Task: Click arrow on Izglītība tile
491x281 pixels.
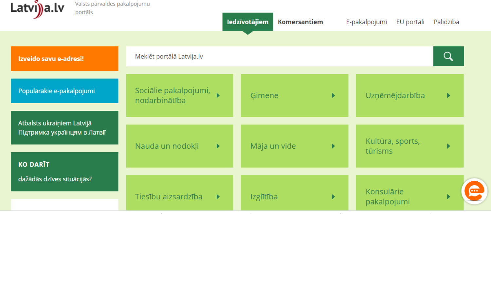Action: [x=333, y=197]
